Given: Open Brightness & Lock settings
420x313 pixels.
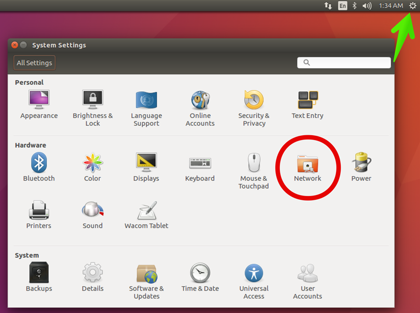Looking at the screenshot, I should (93, 109).
